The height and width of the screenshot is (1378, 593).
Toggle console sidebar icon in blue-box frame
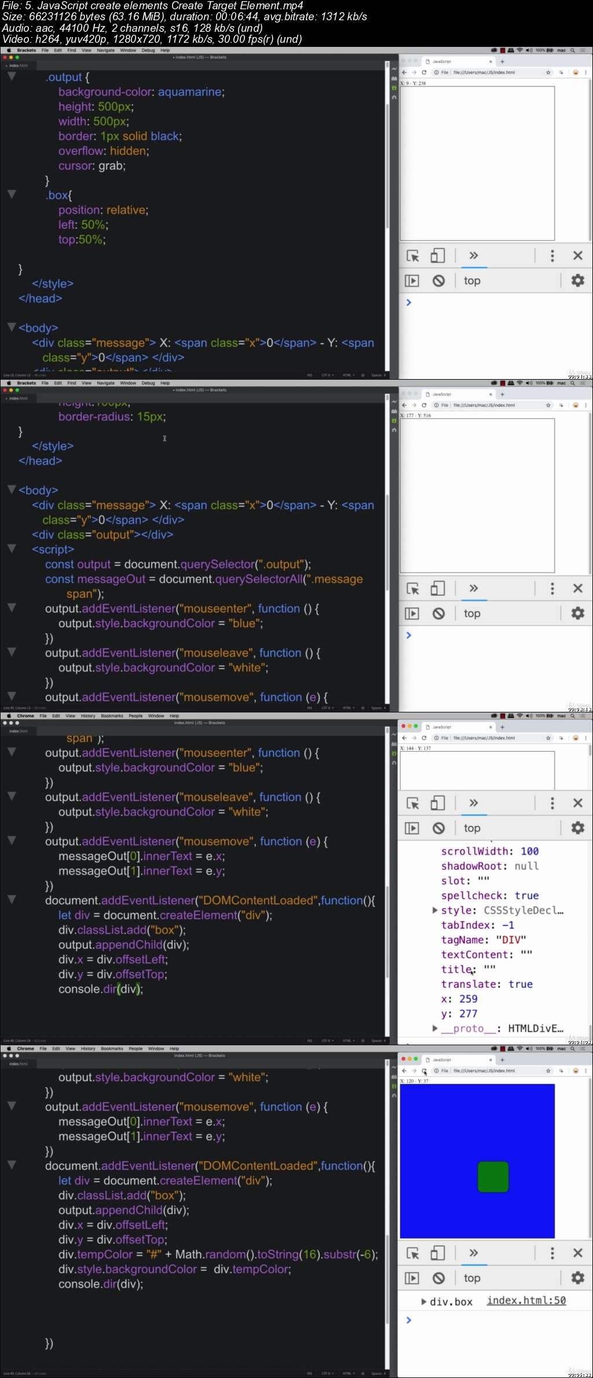(412, 1278)
